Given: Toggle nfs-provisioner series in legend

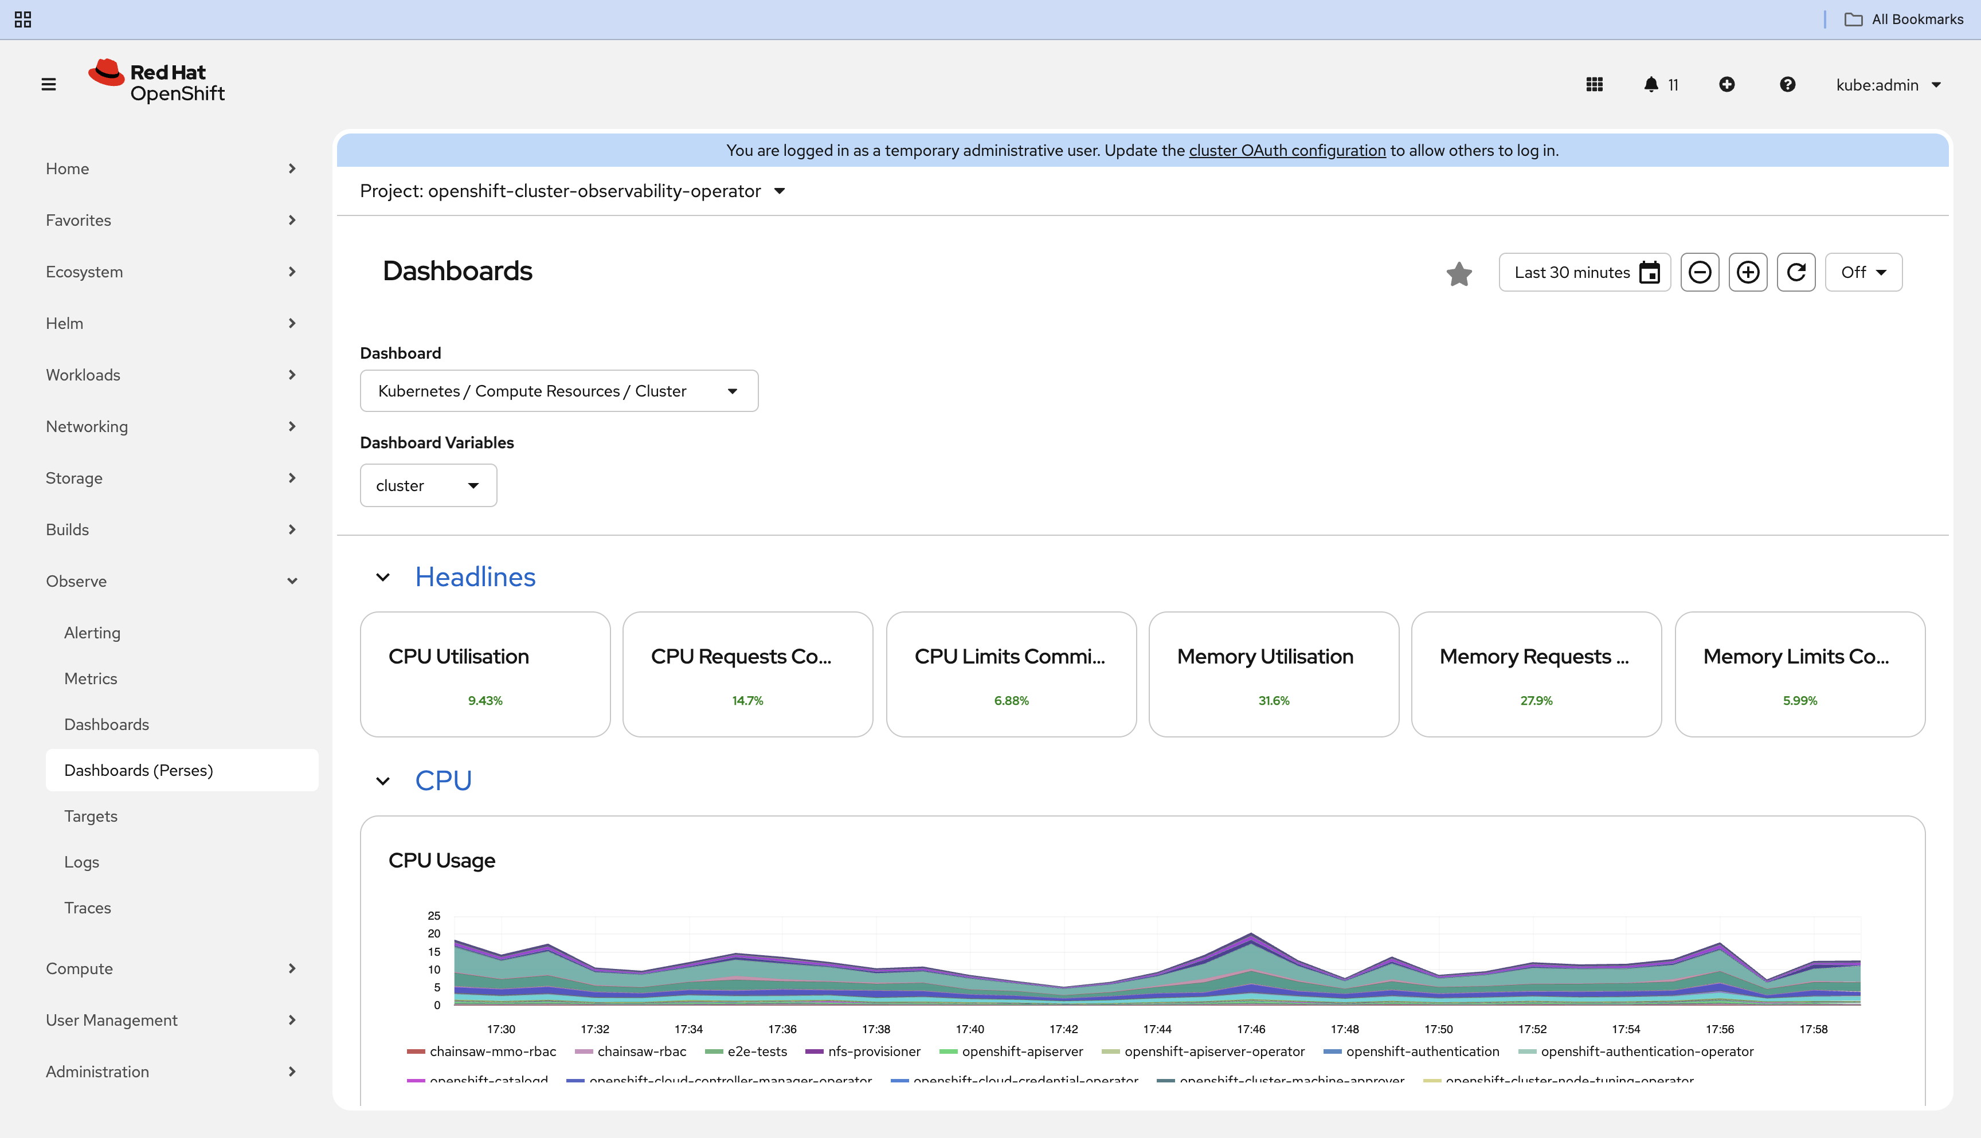Looking at the screenshot, I should 873,1051.
